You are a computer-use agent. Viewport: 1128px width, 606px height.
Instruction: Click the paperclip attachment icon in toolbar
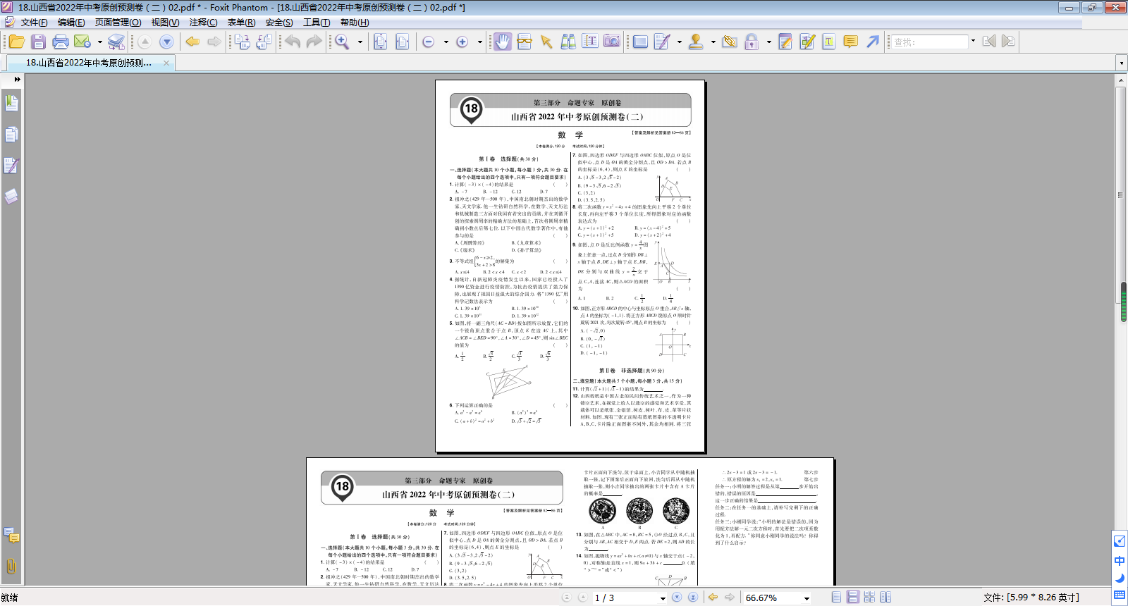(730, 42)
